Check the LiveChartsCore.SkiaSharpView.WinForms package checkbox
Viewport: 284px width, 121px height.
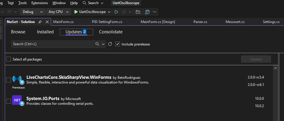click(9, 80)
